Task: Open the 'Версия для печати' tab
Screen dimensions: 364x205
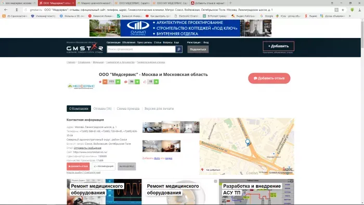Action: pos(159,109)
